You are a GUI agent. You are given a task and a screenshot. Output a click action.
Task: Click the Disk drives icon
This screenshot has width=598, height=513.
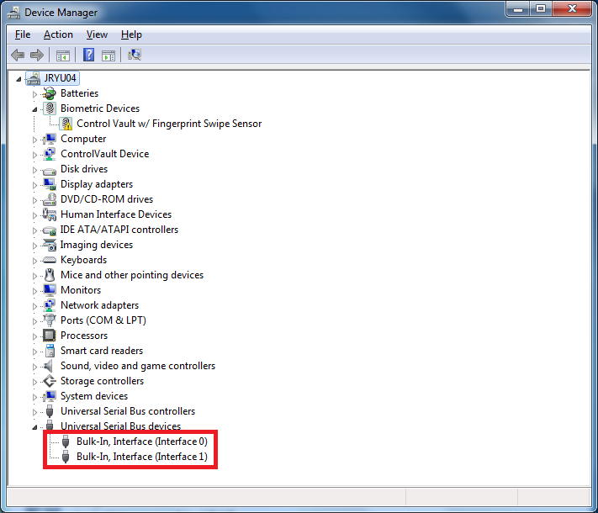pos(49,171)
